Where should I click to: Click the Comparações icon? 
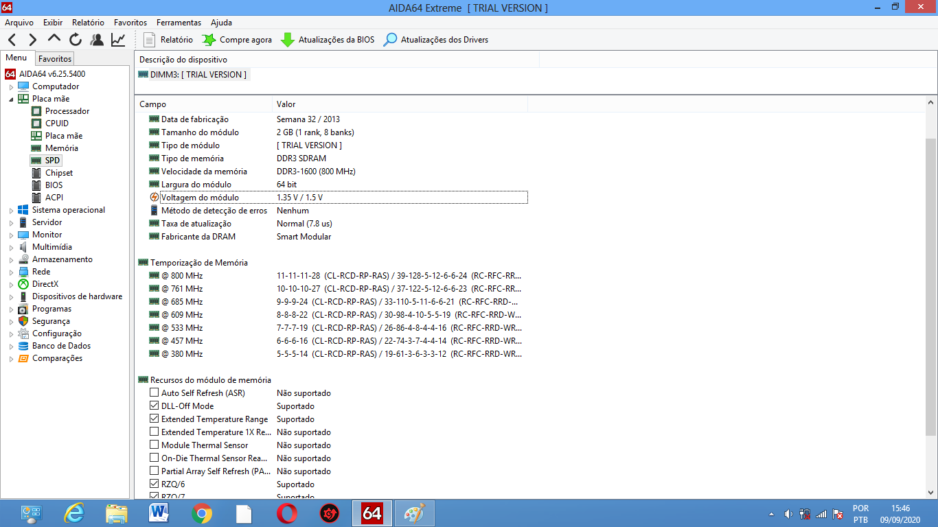click(23, 358)
